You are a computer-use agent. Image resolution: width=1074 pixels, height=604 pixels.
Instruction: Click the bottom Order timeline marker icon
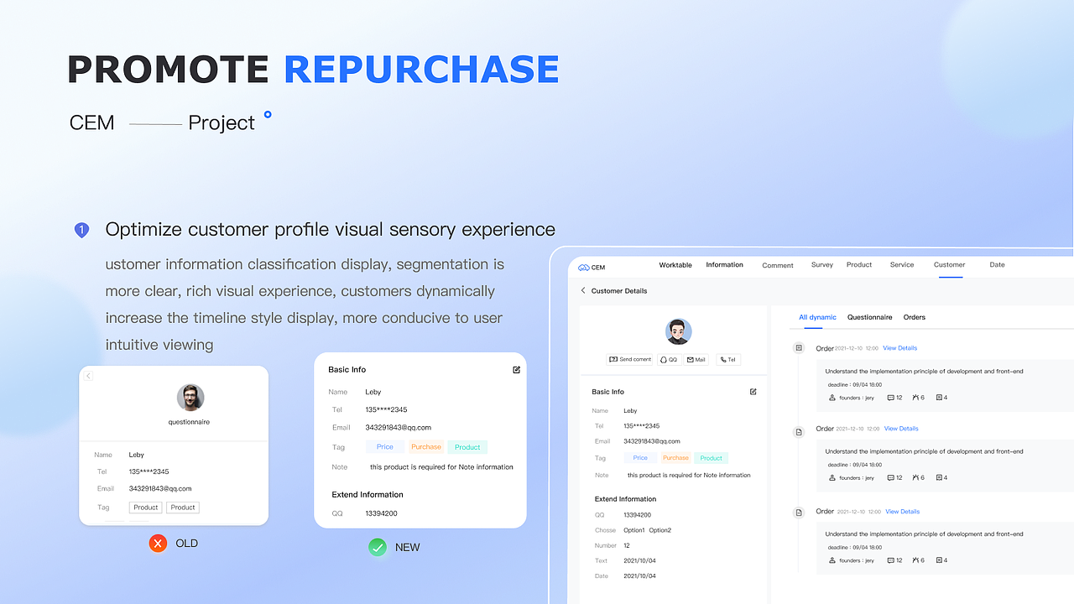[799, 511]
